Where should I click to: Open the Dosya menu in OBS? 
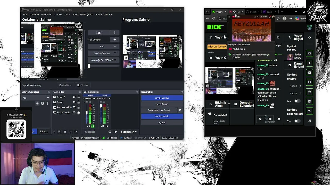[x=25, y=15]
